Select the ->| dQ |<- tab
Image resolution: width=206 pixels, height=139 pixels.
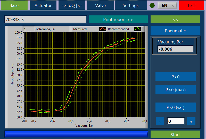coord(72,5)
